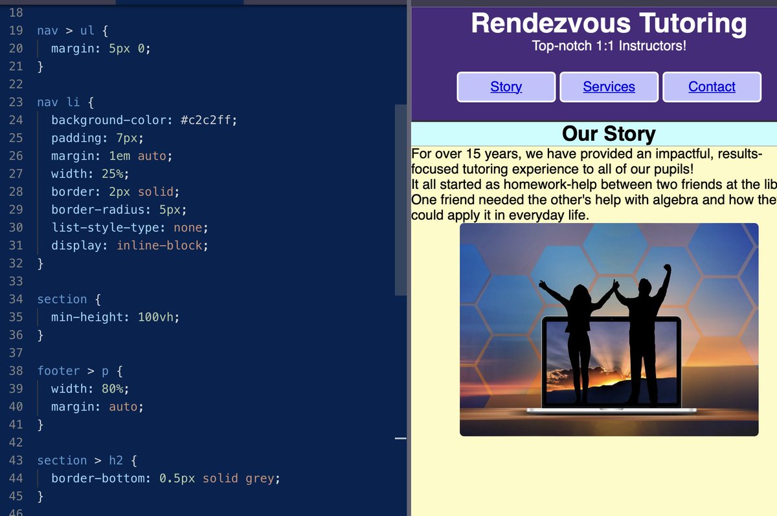Viewport: 777px width, 516px height.
Task: Click the "width: 25%;" declaration
Action: pyautogui.click(x=91, y=174)
